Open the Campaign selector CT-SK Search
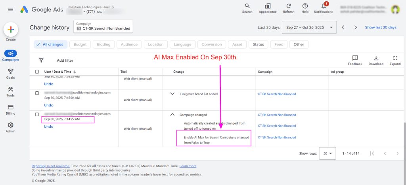The image size is (406, 185). pyautogui.click(x=103, y=26)
